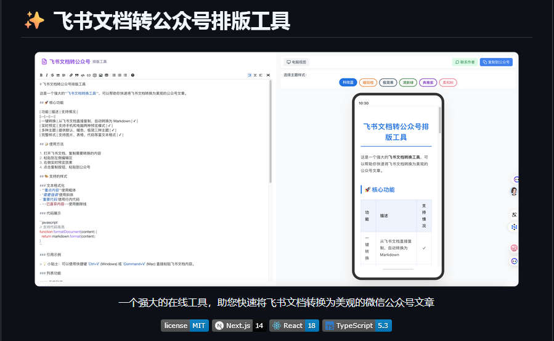Image resolution: width=554 pixels, height=341 pixels.
Task: Click '使用方法' heading line in editor
Action: pos(52,144)
